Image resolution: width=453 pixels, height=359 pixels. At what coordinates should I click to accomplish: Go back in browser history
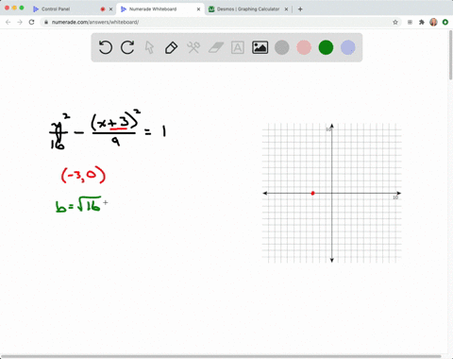(x=8, y=22)
